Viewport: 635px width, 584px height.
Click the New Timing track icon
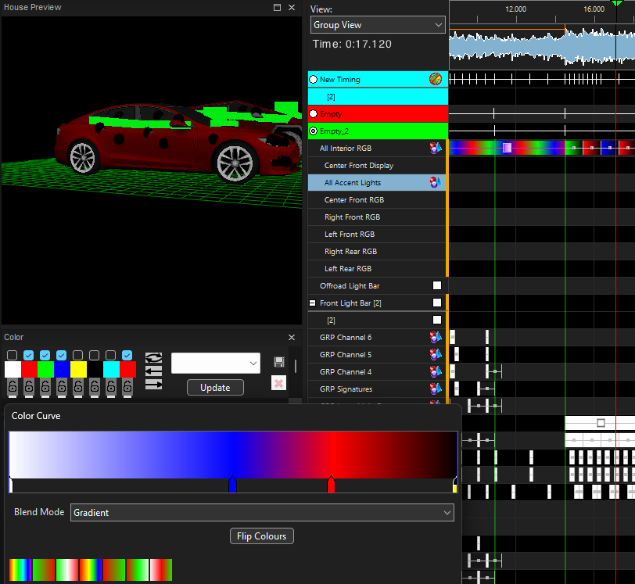click(x=436, y=79)
